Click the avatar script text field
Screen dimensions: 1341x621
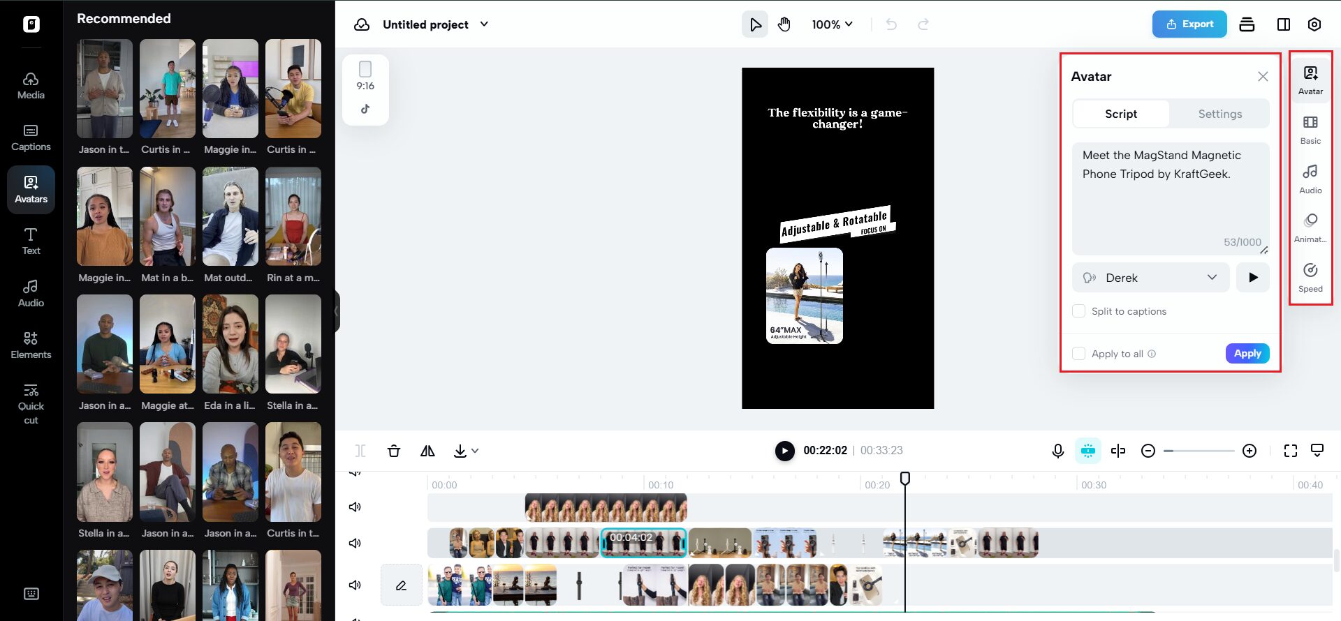point(1171,198)
